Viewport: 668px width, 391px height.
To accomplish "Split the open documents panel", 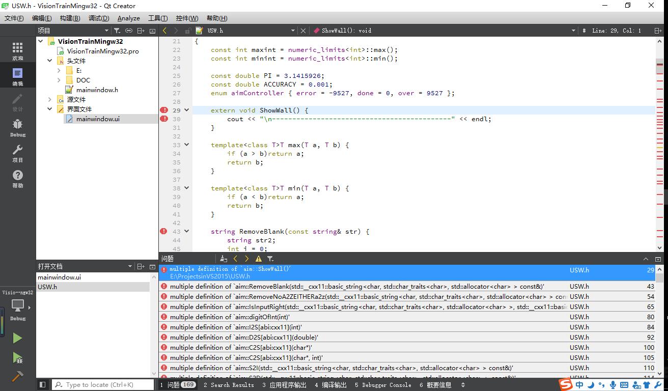I will (141, 266).
